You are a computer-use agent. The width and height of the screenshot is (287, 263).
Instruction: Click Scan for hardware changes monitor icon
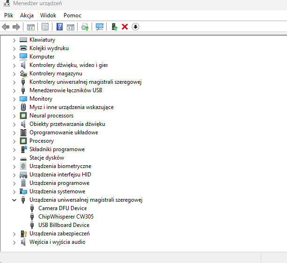[99, 27]
